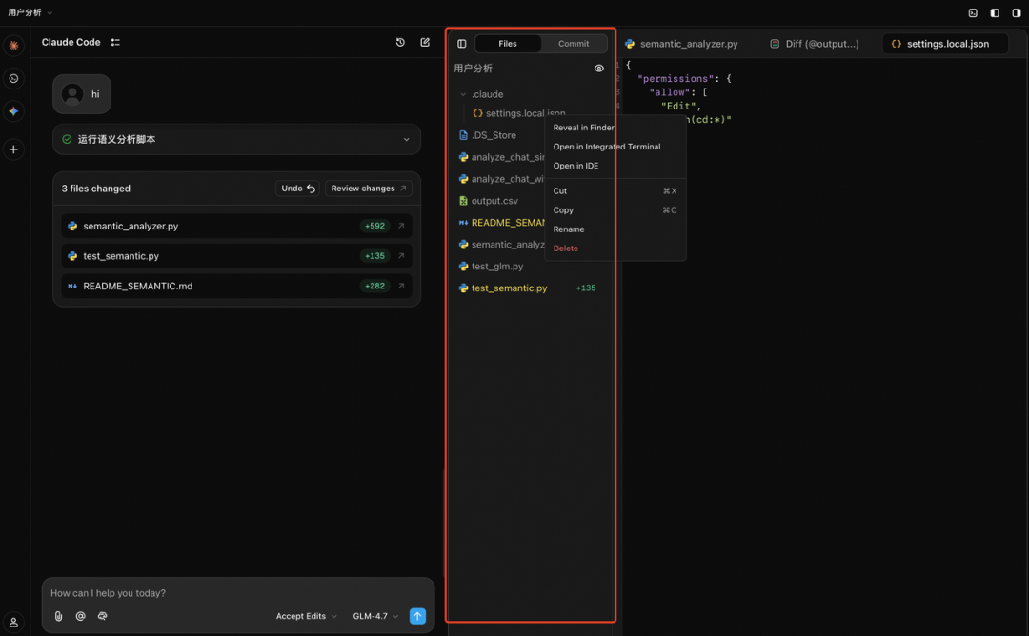Focus the How can I help you today input
The image size is (1029, 636).
tap(237, 593)
